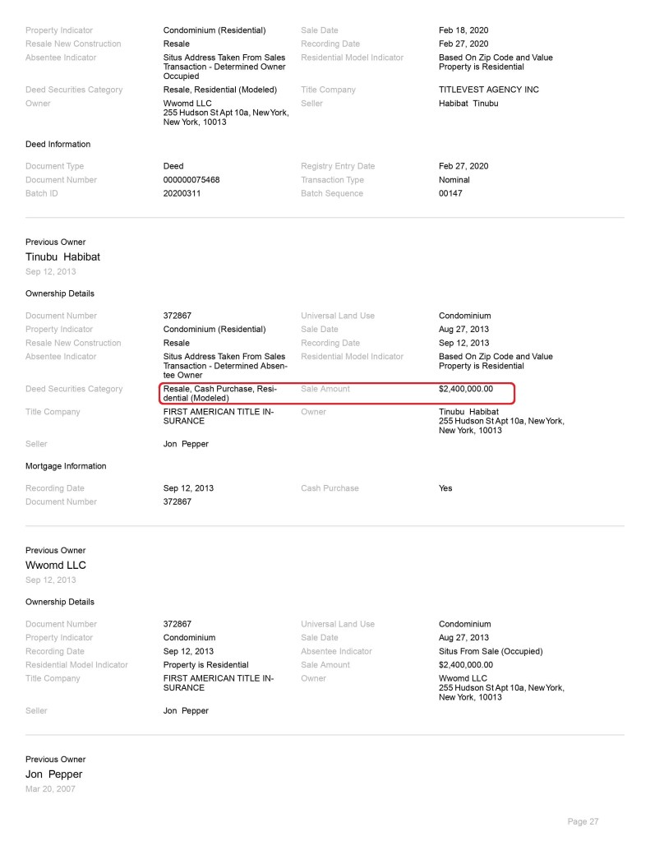Click the "Wwomd LLC" previous owner heading
This screenshot has height=841, width=650.
tap(55, 565)
